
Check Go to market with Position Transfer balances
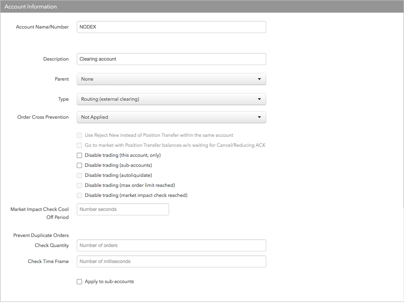coord(80,146)
